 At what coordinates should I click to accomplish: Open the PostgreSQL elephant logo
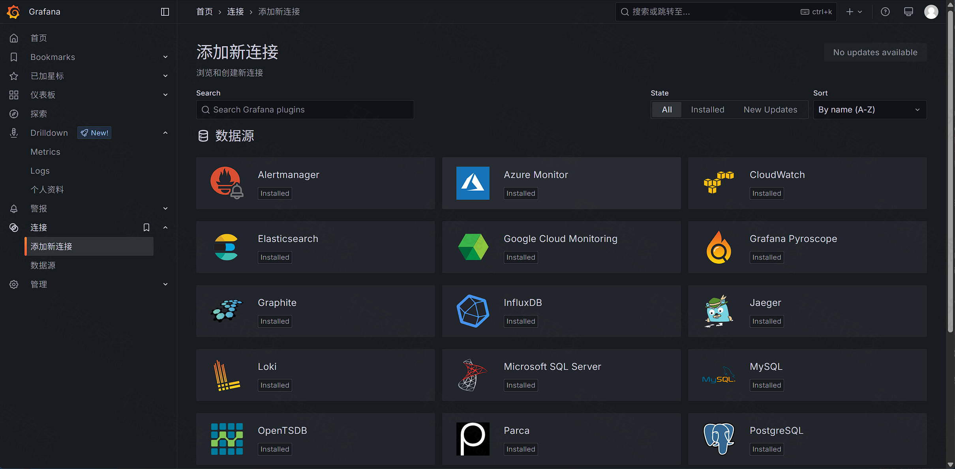click(x=719, y=439)
